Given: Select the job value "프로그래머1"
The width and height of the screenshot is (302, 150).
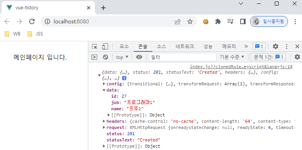Looking at the screenshot, I should [140, 102].
